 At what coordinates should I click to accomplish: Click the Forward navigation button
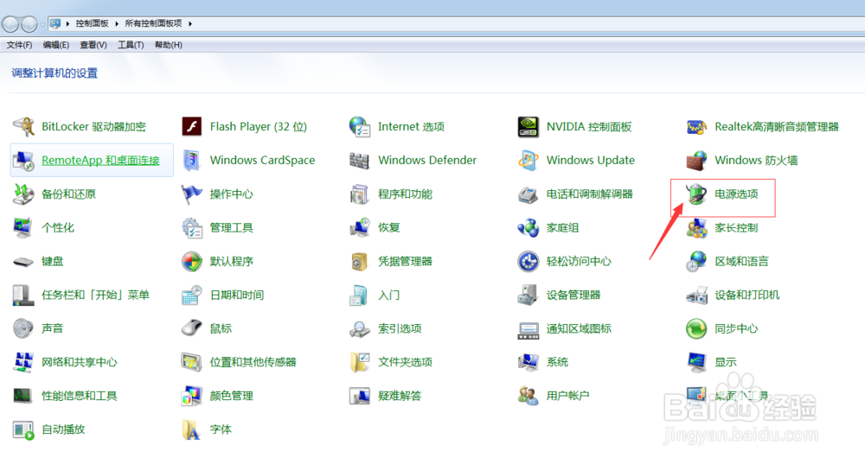[x=29, y=23]
